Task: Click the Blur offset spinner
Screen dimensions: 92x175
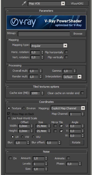Action: [x=59, y=143]
